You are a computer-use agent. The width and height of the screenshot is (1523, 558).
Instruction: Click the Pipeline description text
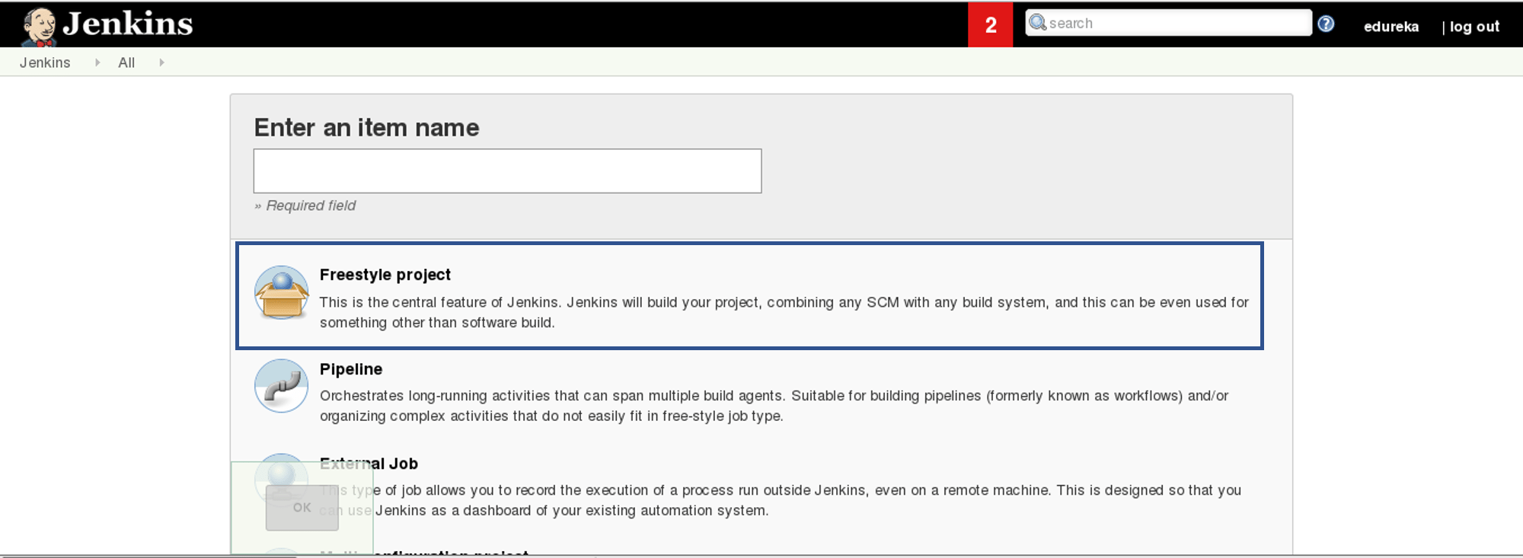tap(774, 406)
